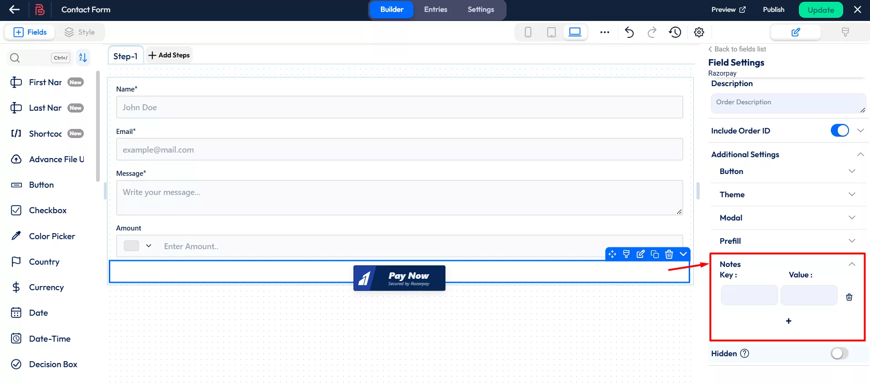This screenshot has height=384, width=870.
Task: Close the builder with X icon
Action: tap(857, 10)
